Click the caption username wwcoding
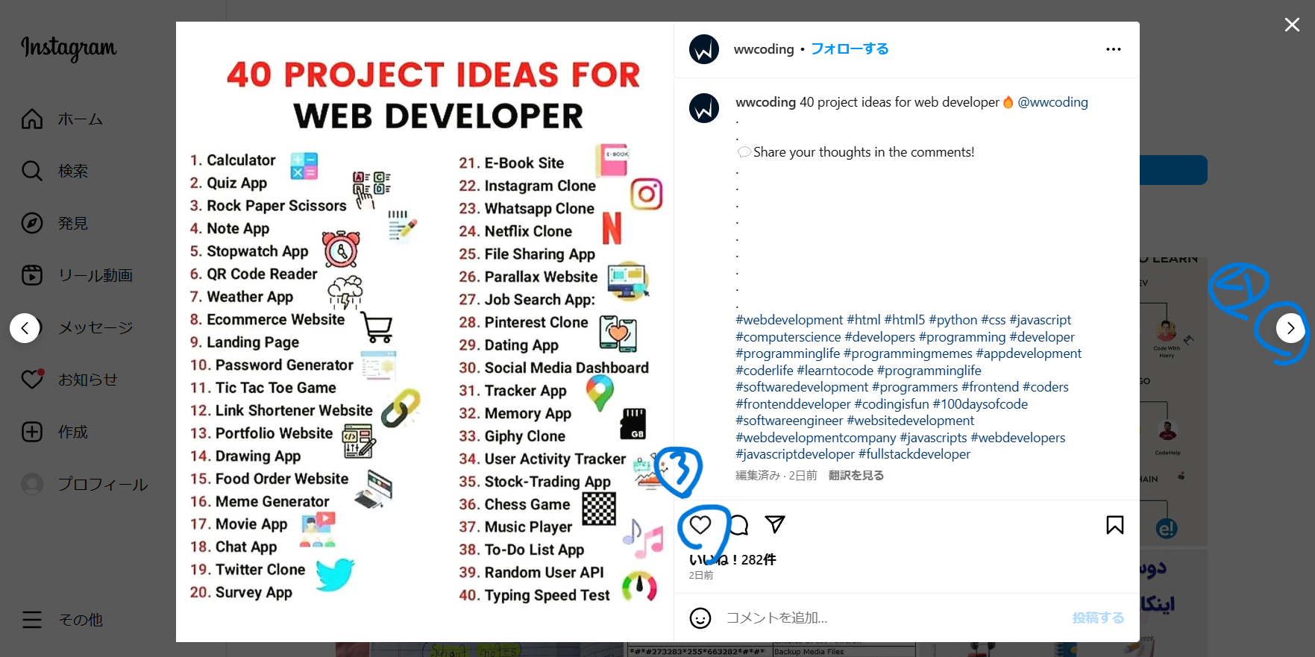This screenshot has height=657, width=1315. 765,102
